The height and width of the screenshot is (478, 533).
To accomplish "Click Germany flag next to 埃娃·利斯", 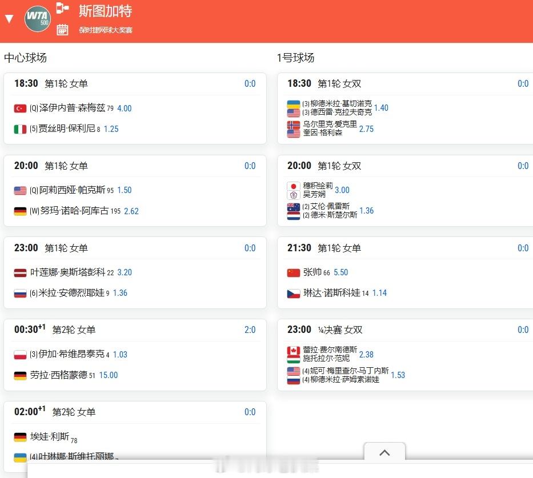I will click(20, 437).
